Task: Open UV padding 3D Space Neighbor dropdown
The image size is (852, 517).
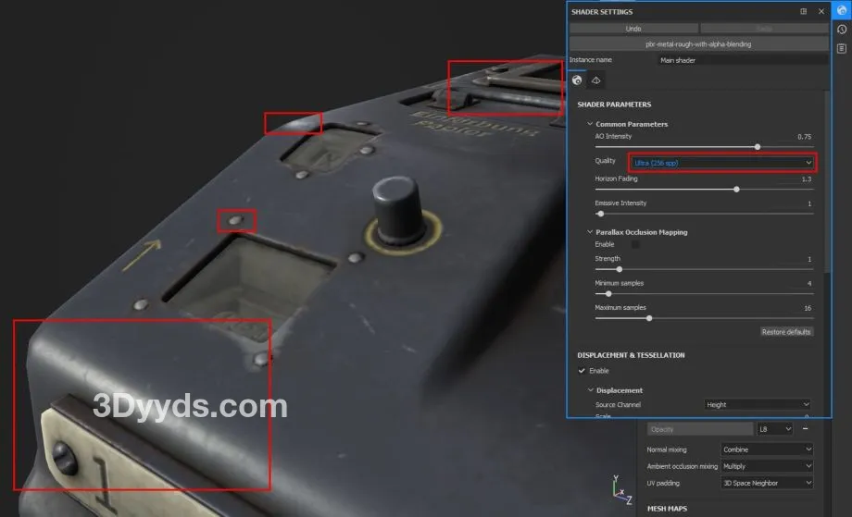Action: [766, 483]
